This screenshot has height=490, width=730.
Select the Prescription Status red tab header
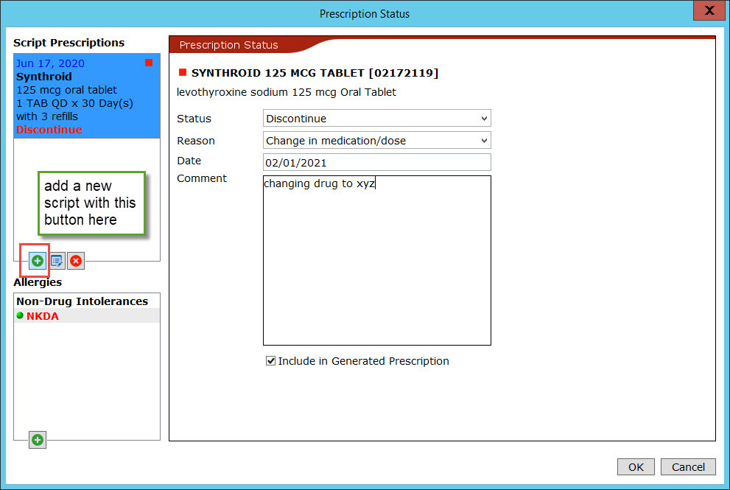pyautogui.click(x=229, y=45)
